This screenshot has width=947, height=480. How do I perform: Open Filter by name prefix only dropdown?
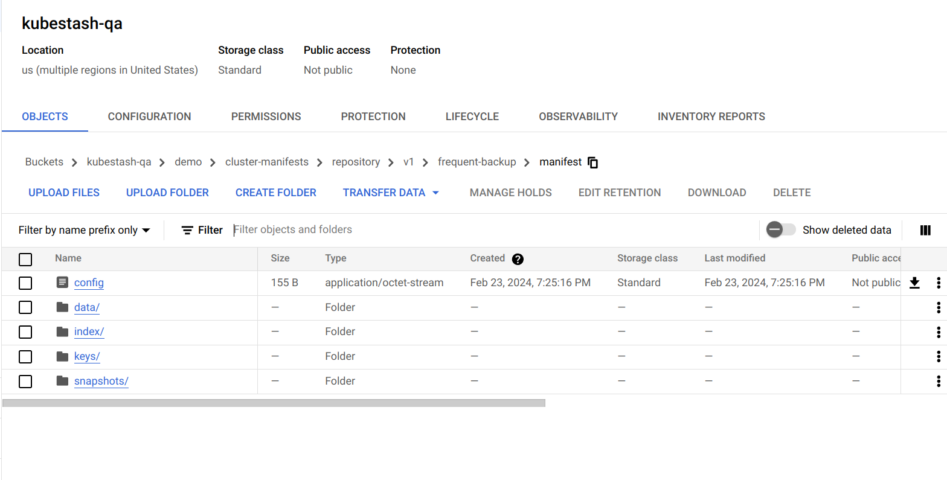tap(84, 230)
